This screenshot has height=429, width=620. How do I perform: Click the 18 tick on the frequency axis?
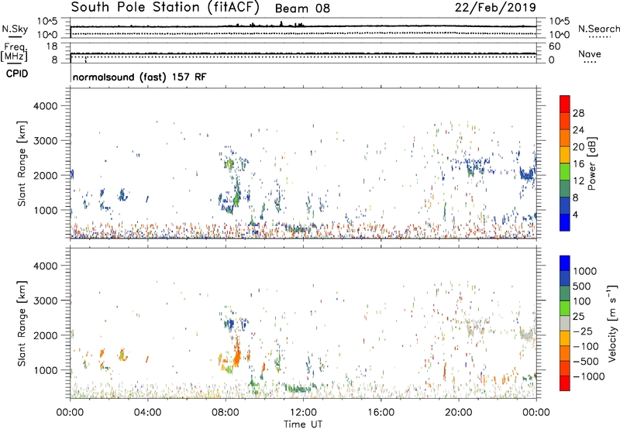coord(52,46)
